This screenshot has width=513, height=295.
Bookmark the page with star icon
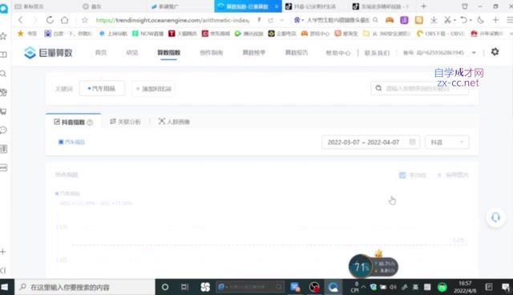click(x=85, y=20)
